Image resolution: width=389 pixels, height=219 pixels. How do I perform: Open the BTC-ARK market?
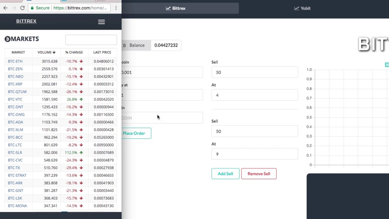15,183
